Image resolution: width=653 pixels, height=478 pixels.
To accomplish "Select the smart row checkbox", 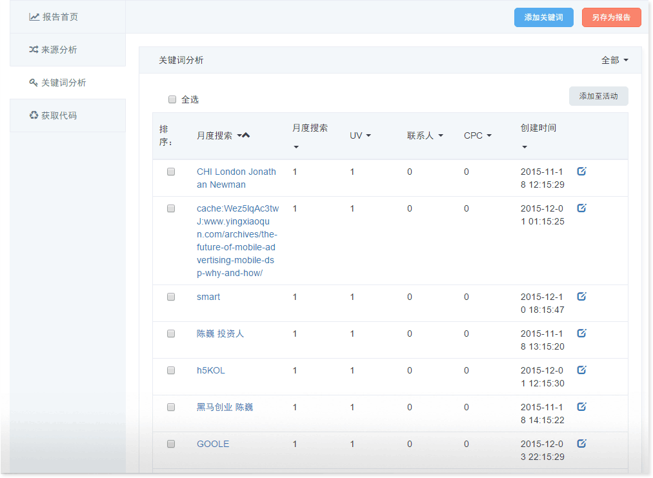I will 171,297.
